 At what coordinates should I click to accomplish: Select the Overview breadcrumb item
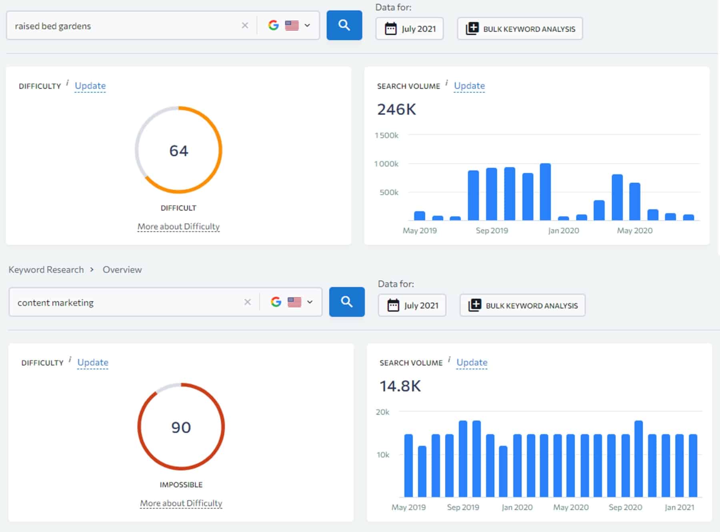[x=122, y=270]
